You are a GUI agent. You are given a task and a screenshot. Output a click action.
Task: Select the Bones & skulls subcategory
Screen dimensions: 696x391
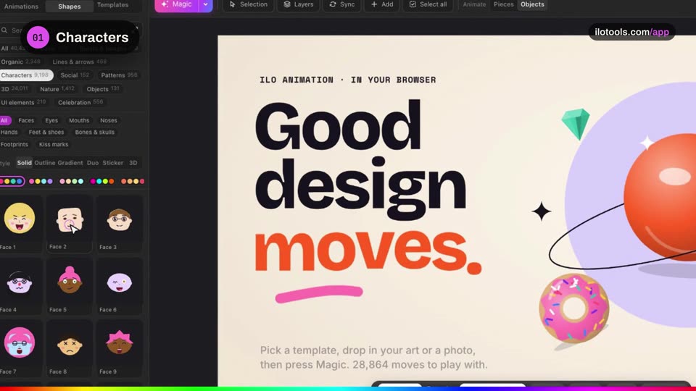point(94,132)
